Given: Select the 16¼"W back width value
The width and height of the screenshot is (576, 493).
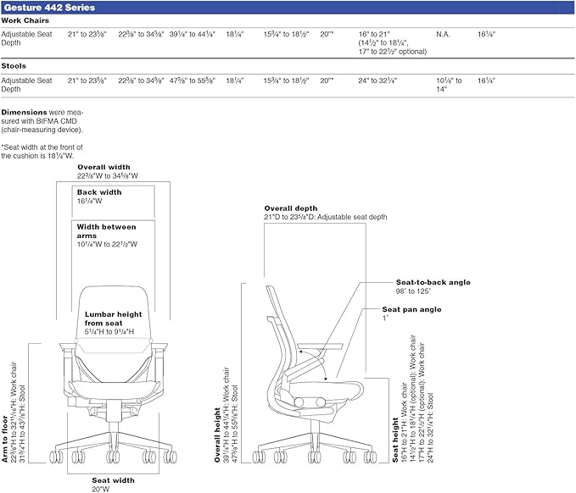Looking at the screenshot, I should (90, 201).
